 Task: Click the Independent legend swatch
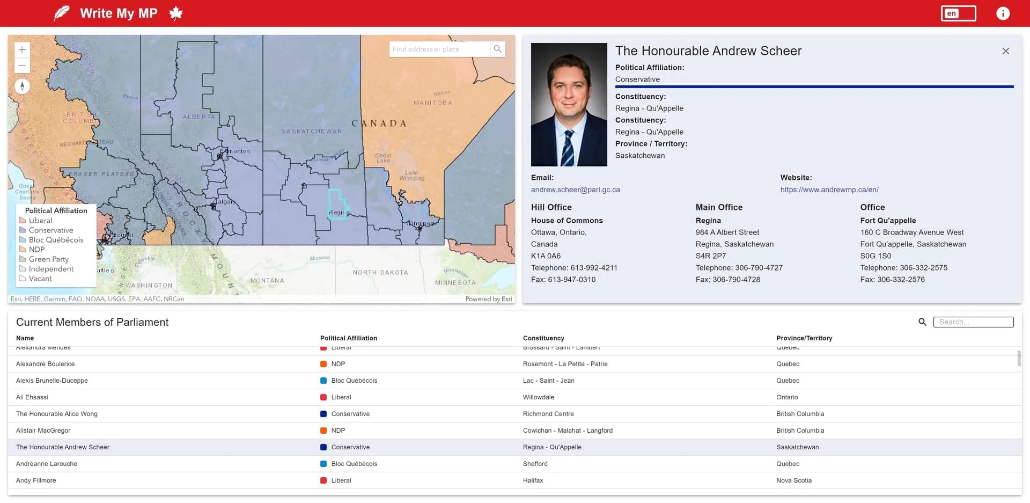pos(23,268)
